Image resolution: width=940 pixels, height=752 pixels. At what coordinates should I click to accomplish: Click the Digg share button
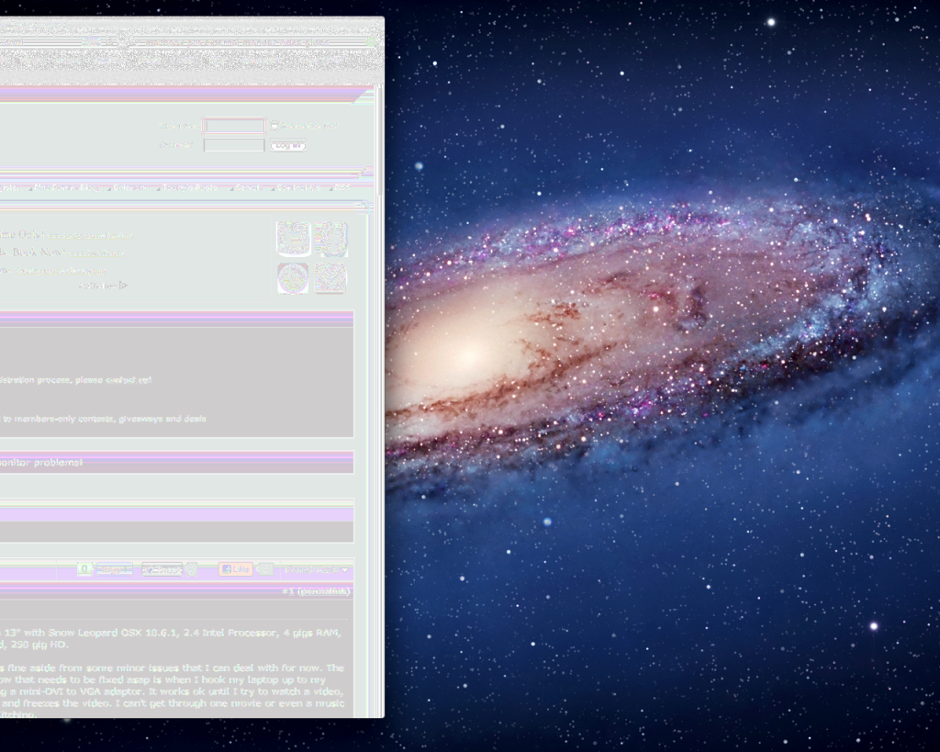pyautogui.click(x=114, y=569)
